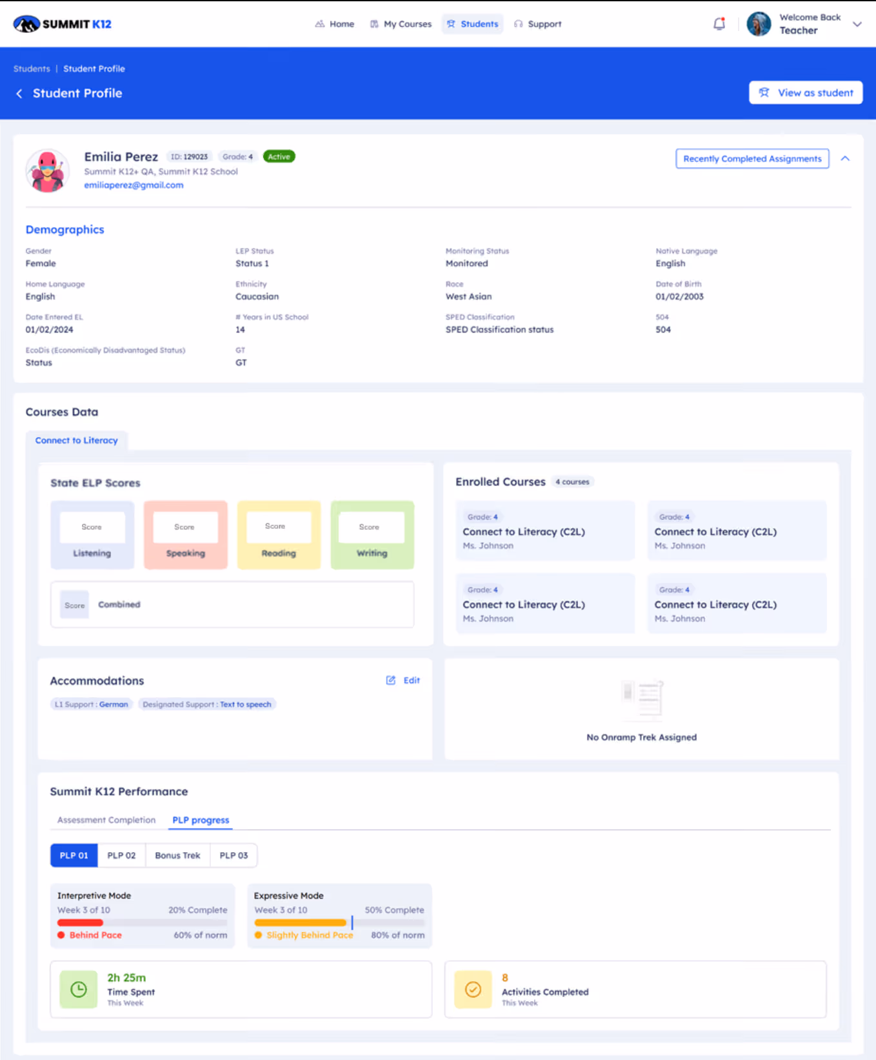
Task: Click the Female gender value
Action: (x=41, y=263)
